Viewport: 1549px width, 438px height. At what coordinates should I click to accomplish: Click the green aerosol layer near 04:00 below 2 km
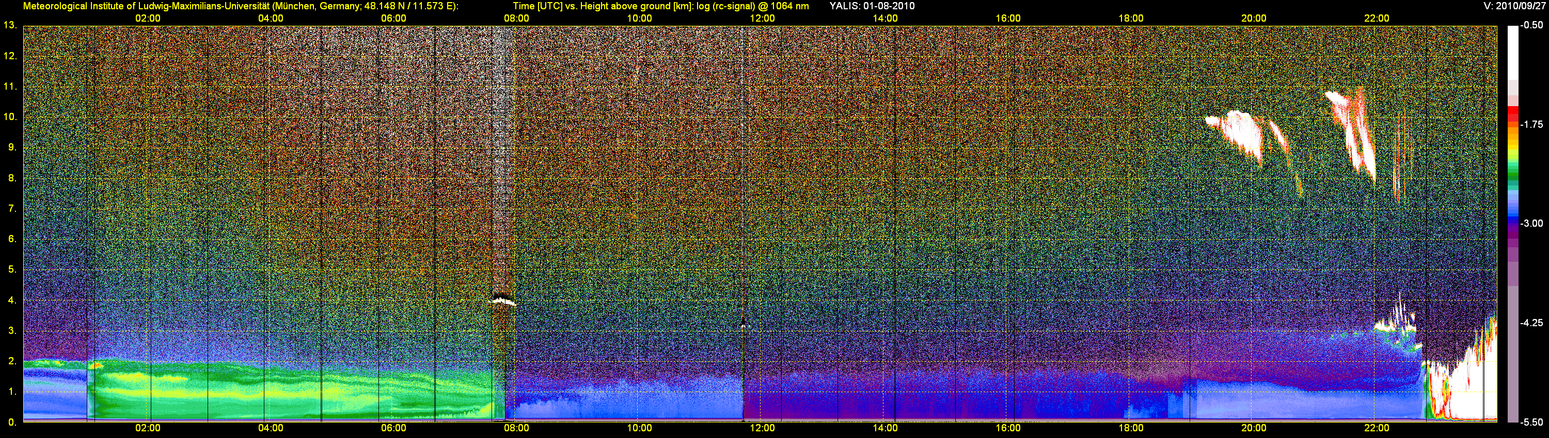click(x=271, y=390)
